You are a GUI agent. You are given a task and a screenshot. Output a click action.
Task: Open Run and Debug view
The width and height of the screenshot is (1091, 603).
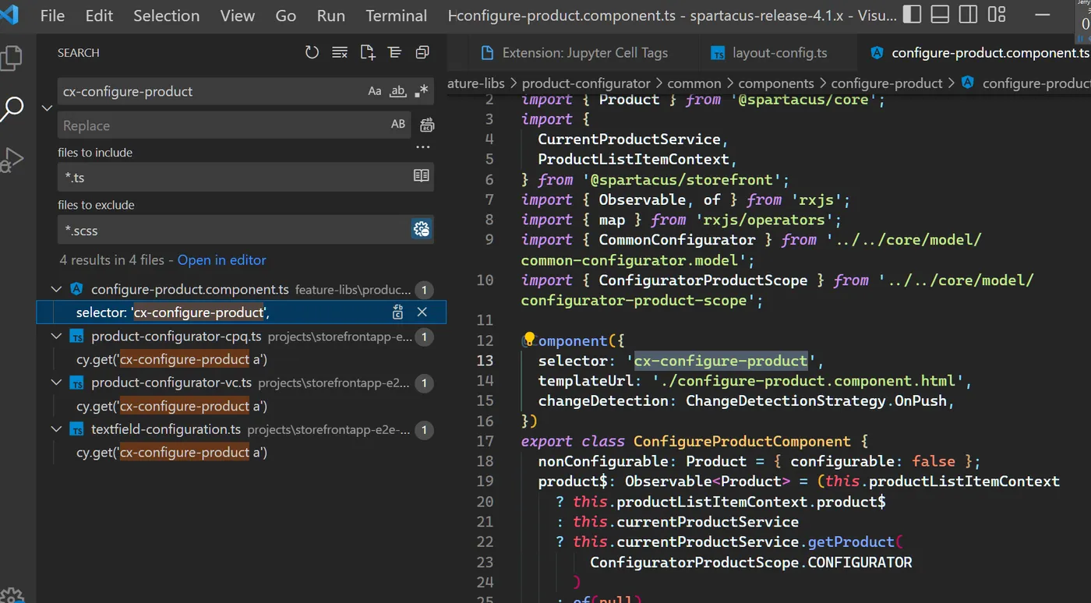coord(11,160)
